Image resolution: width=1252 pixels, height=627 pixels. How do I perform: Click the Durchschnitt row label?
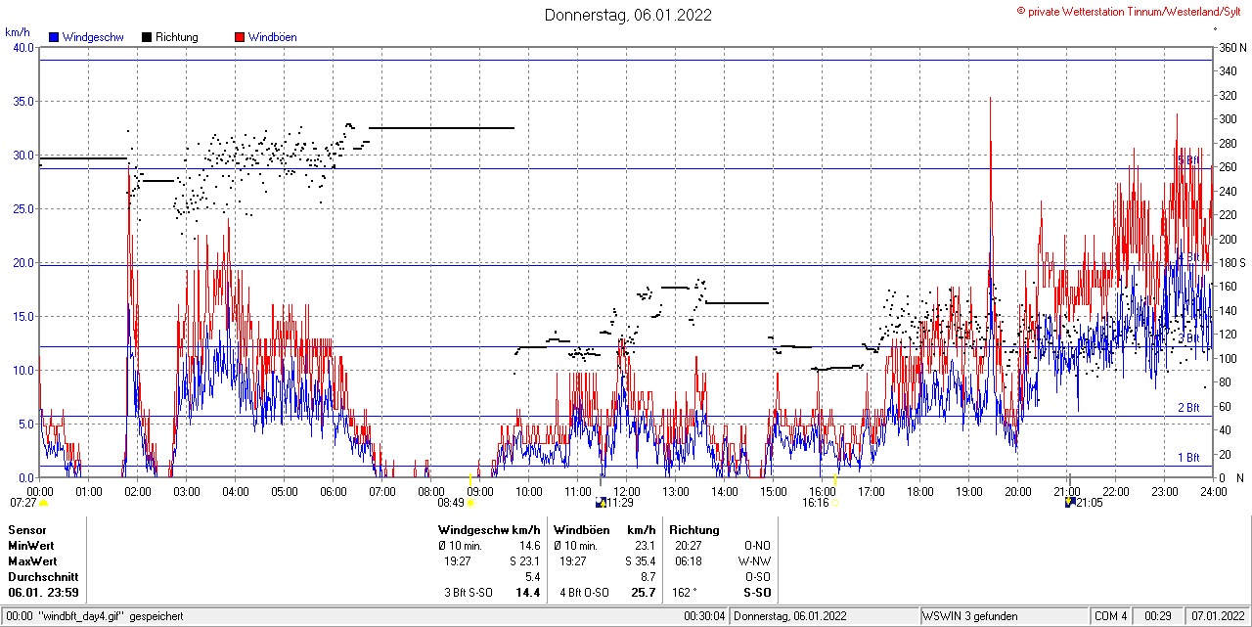coord(42,577)
